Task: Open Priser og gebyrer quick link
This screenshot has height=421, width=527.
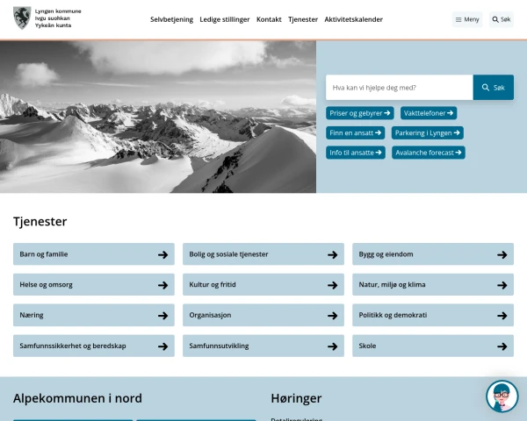Action: (359, 113)
